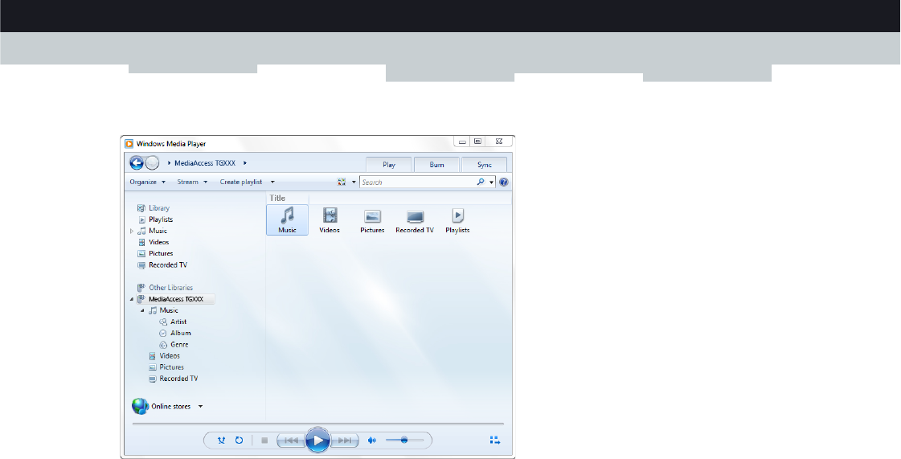Select MediaAccess TGXXX in navigation pane
The height and width of the screenshot is (459, 901).
pos(176,299)
